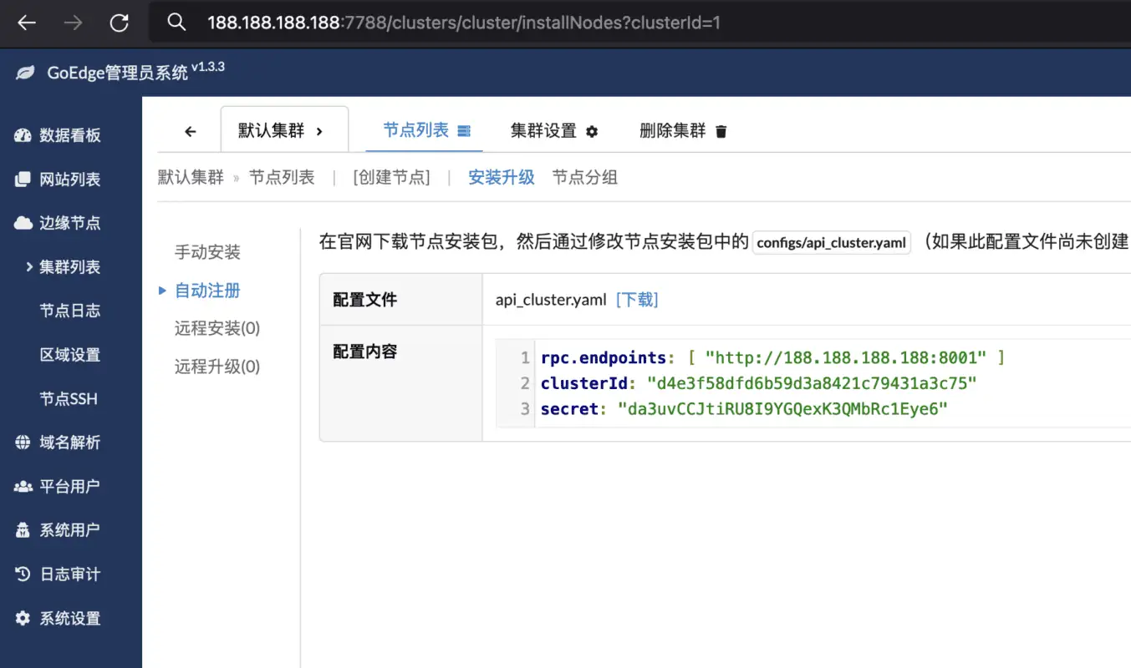Click the back arrow above the tabs

coord(190,131)
